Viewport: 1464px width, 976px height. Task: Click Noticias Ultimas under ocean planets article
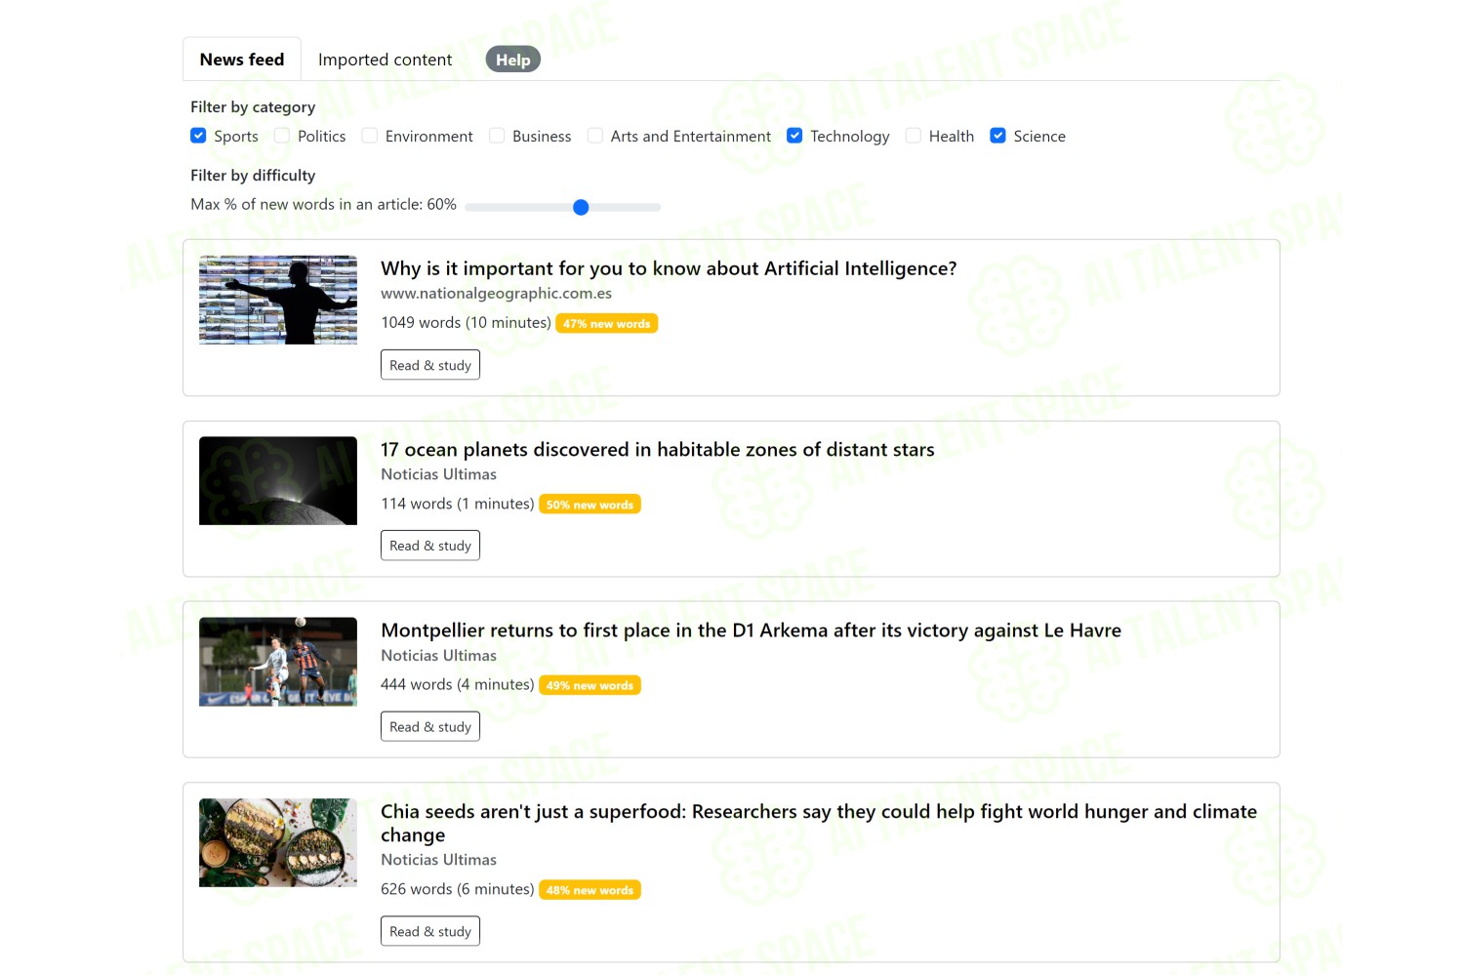tap(438, 474)
